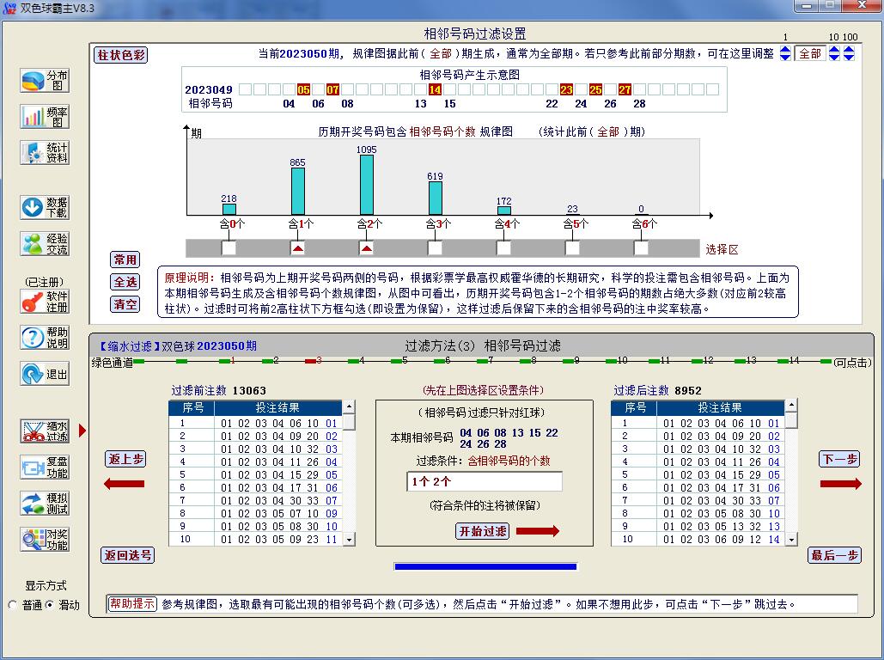The width and height of the screenshot is (884, 660).
Task: Open the 分布图 distribution chart icon
Action: tap(45, 81)
